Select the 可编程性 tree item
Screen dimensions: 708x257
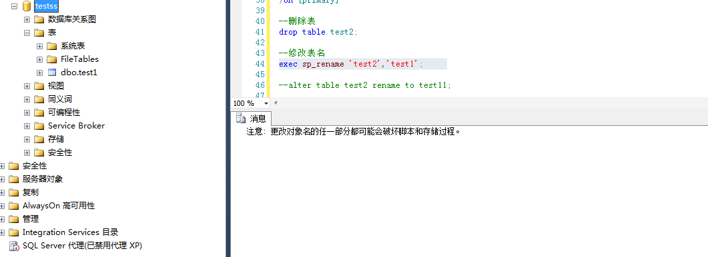pos(63,113)
